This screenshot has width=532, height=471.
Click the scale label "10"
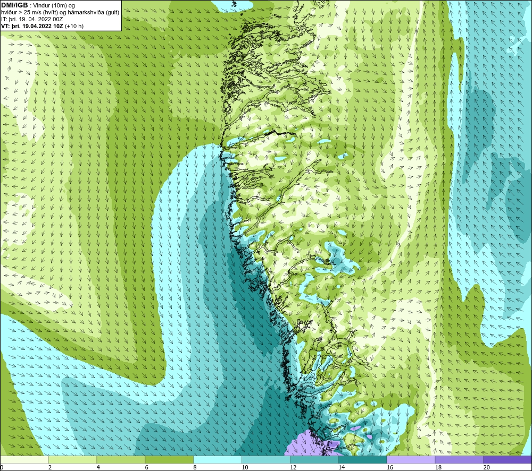[x=245, y=467]
